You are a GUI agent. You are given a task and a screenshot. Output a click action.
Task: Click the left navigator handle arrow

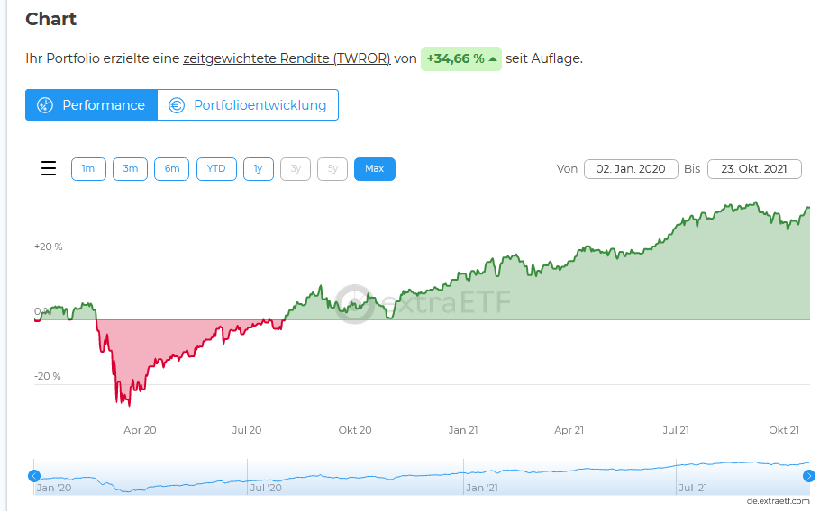point(34,476)
